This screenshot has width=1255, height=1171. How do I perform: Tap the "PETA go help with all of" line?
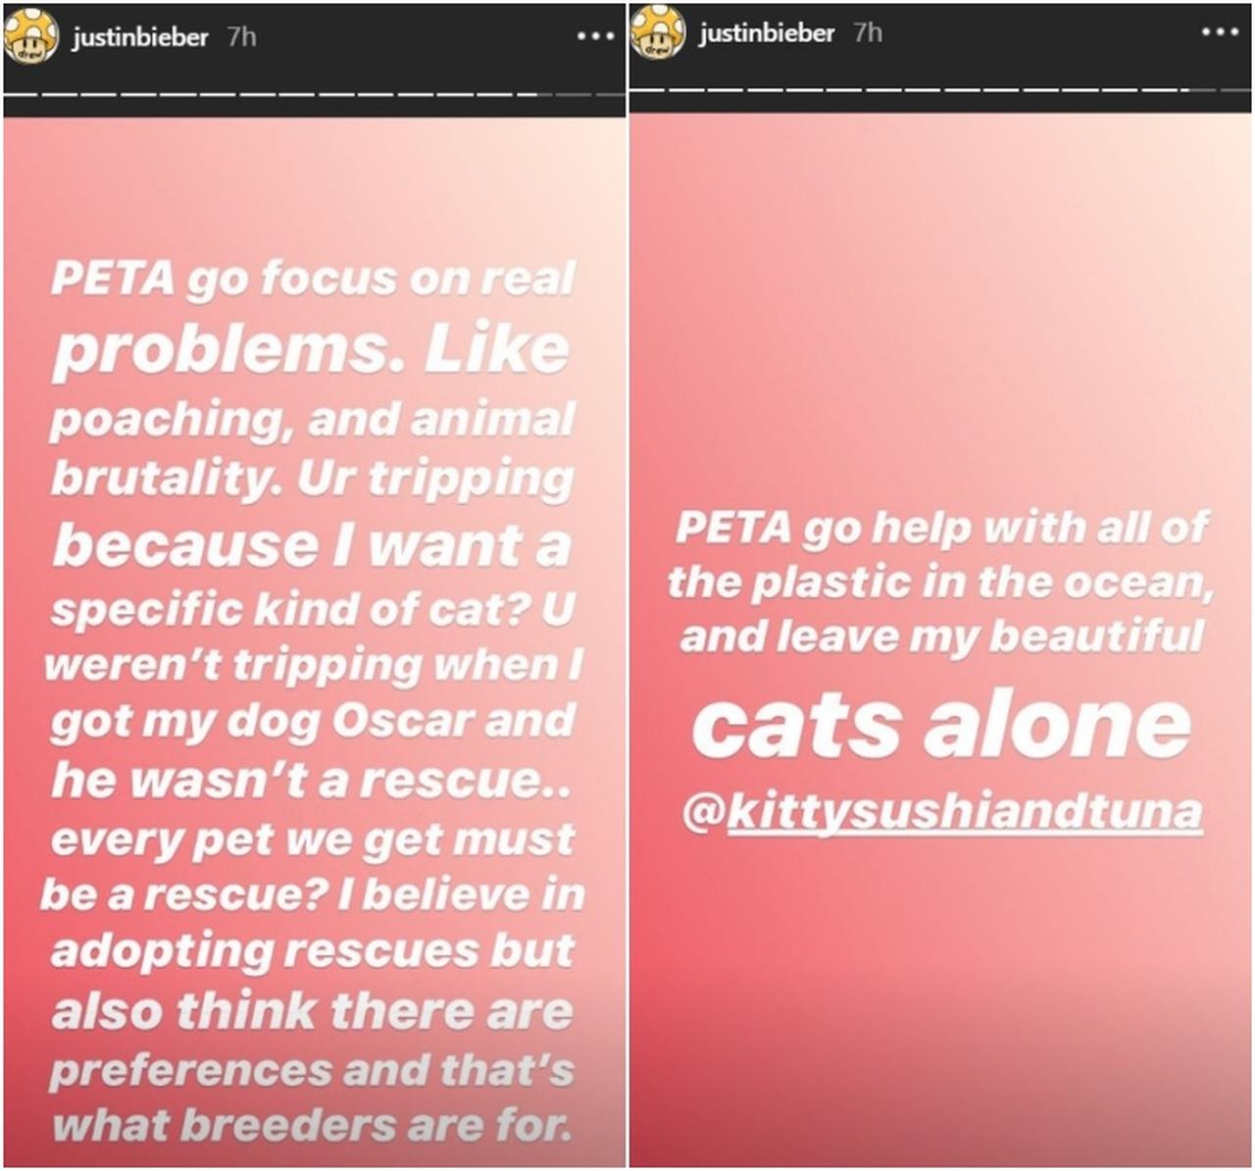pos(941,528)
